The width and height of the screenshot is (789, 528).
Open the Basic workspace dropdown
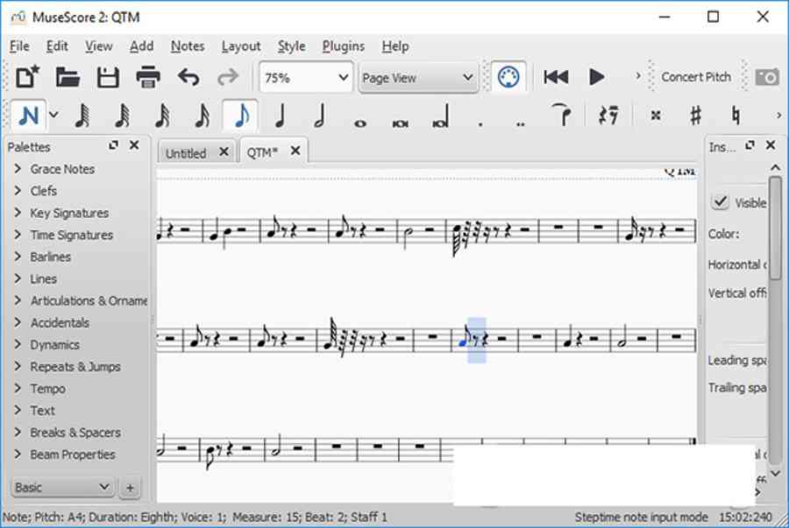(x=62, y=488)
